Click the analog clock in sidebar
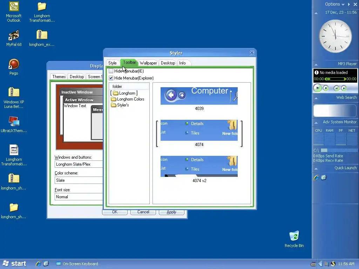359x269 pixels. [x=336, y=36]
